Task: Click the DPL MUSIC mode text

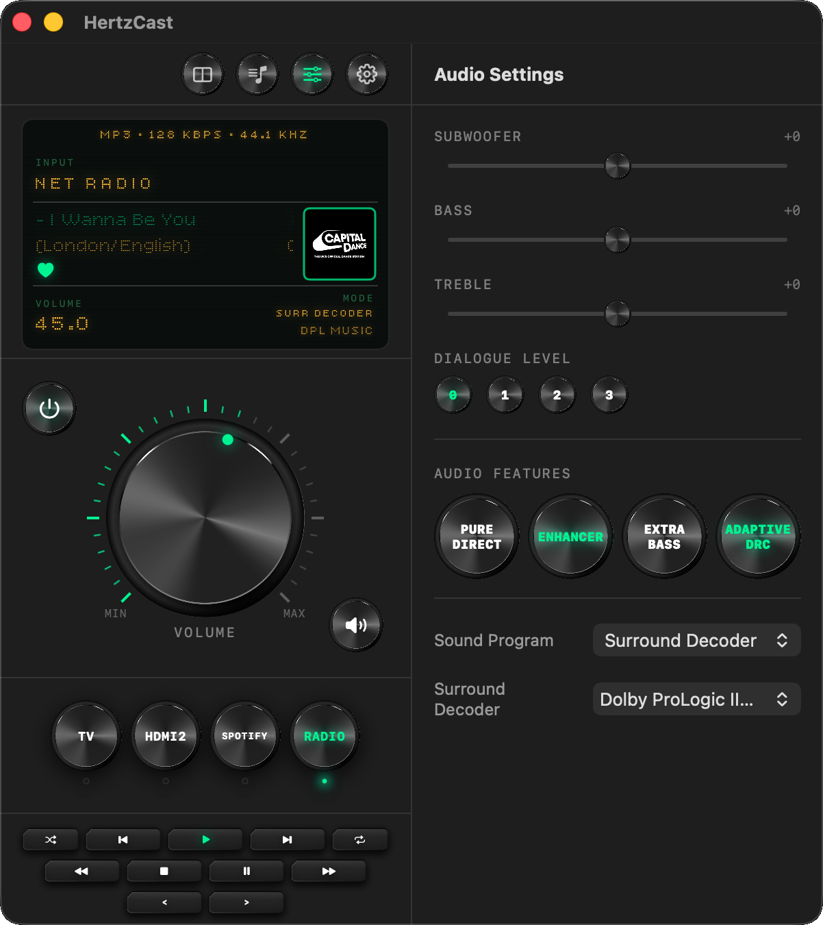Action: (x=337, y=330)
